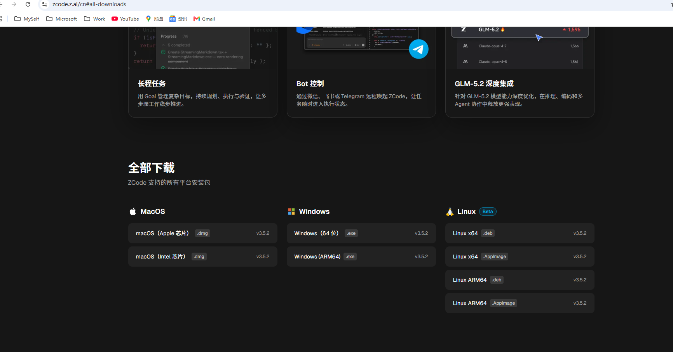The image size is (673, 352).
Task: Click the Linux penguin icon
Action: (x=450, y=212)
